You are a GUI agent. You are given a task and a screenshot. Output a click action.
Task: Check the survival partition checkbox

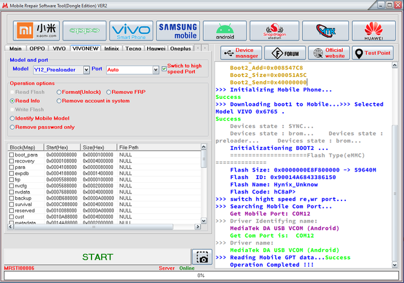(11, 204)
